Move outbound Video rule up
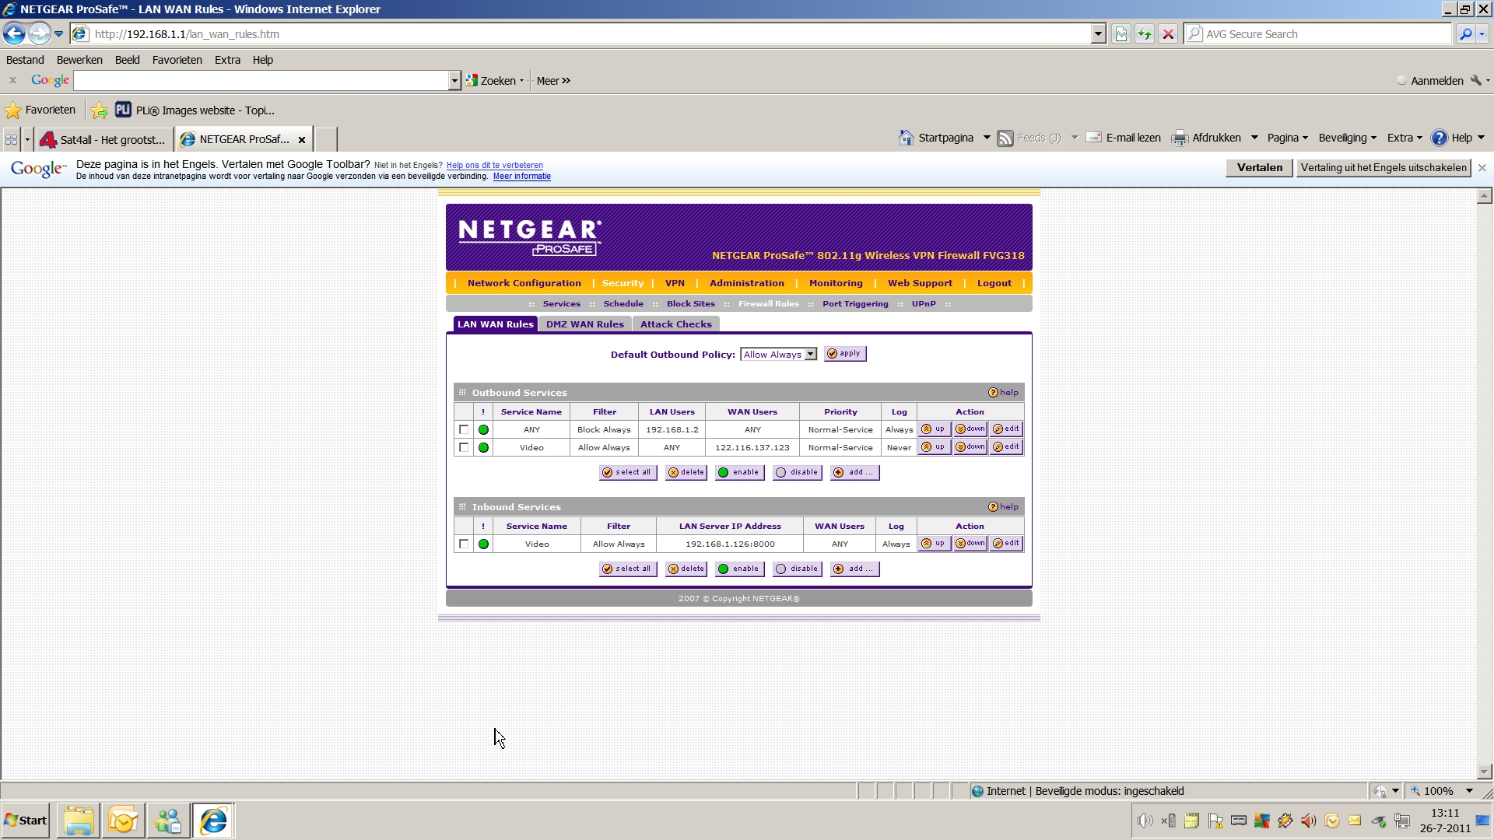The height and width of the screenshot is (840, 1494). pyautogui.click(x=935, y=446)
